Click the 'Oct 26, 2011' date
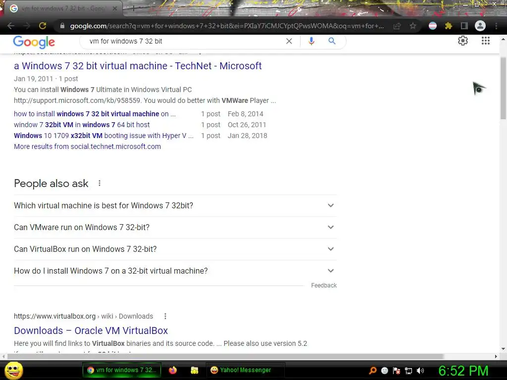The height and width of the screenshot is (380, 507). point(247,125)
